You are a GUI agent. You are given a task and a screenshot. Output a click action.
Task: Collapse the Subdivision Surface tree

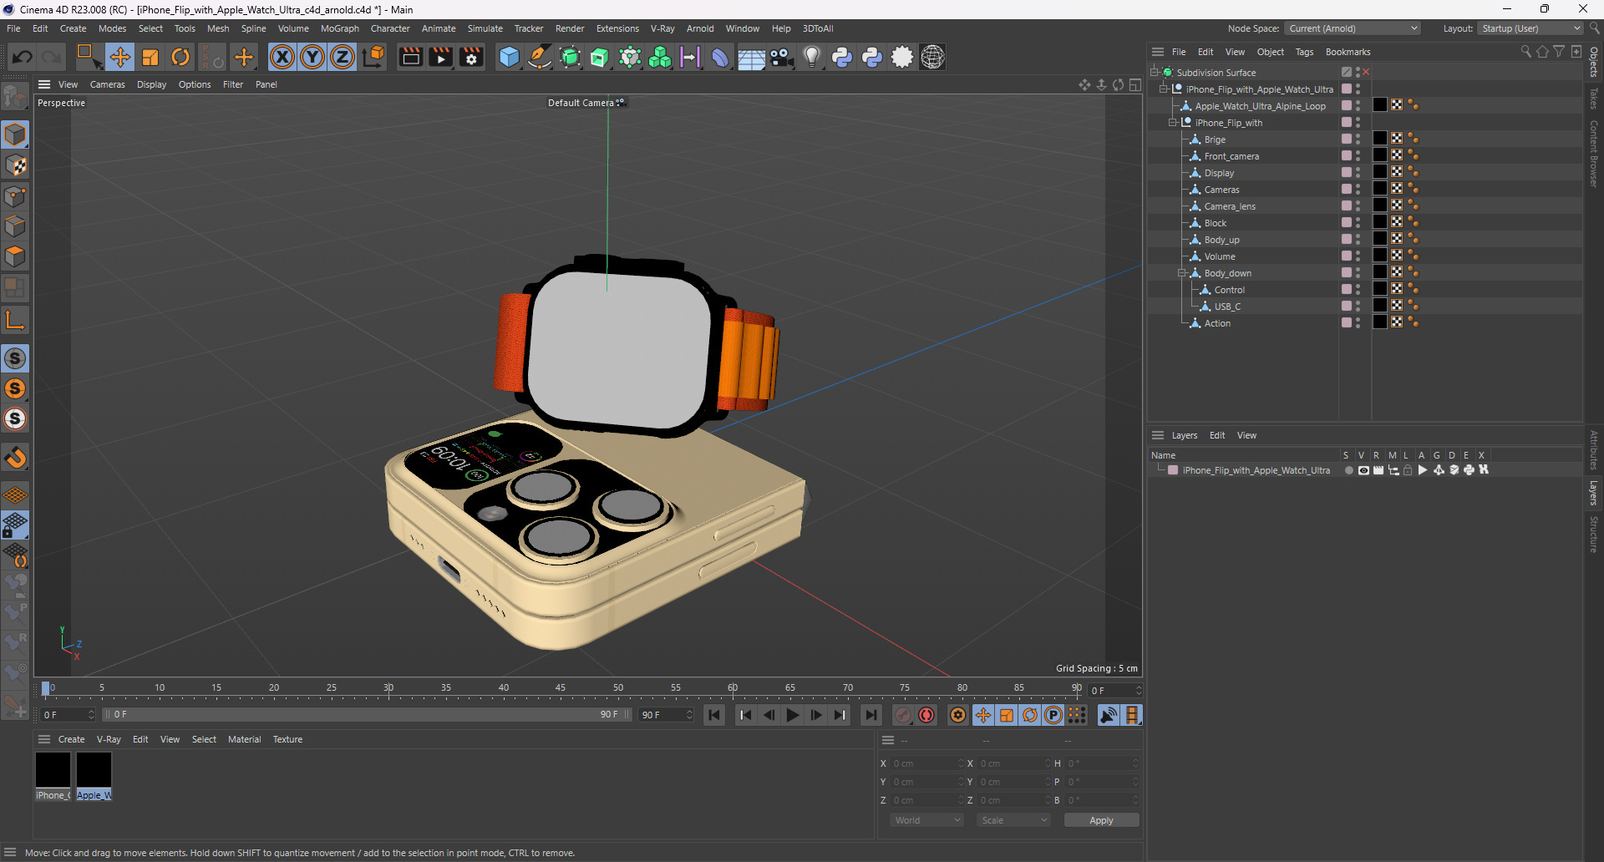point(1154,73)
